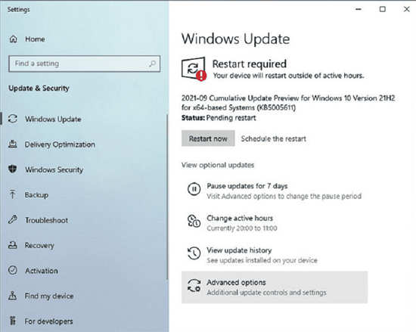Click the Activation checkmark circle icon

[13, 270]
